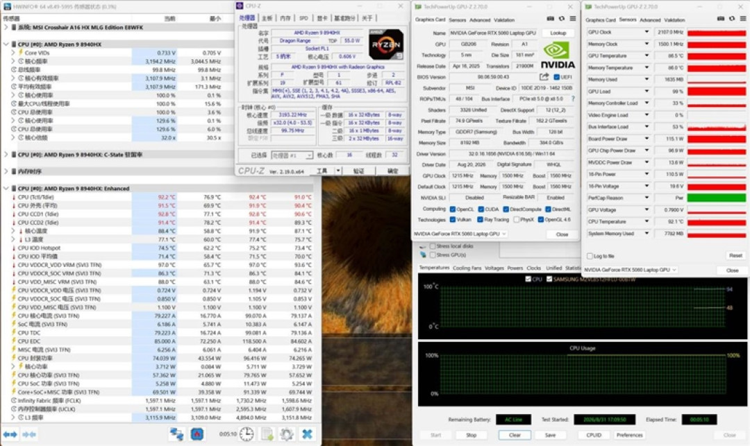Viewport: 750px width, 446px height.
Task: Click HWiNFO remote network computers icon
Action: coord(177,434)
